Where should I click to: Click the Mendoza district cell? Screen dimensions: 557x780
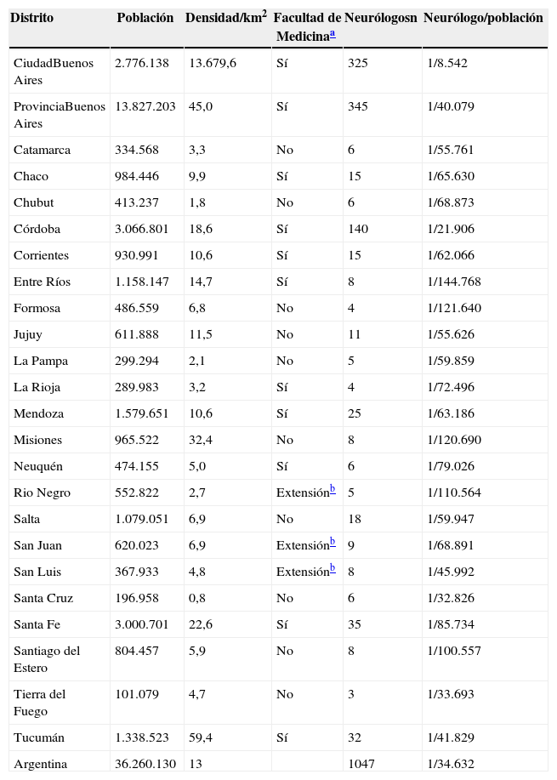(37, 413)
